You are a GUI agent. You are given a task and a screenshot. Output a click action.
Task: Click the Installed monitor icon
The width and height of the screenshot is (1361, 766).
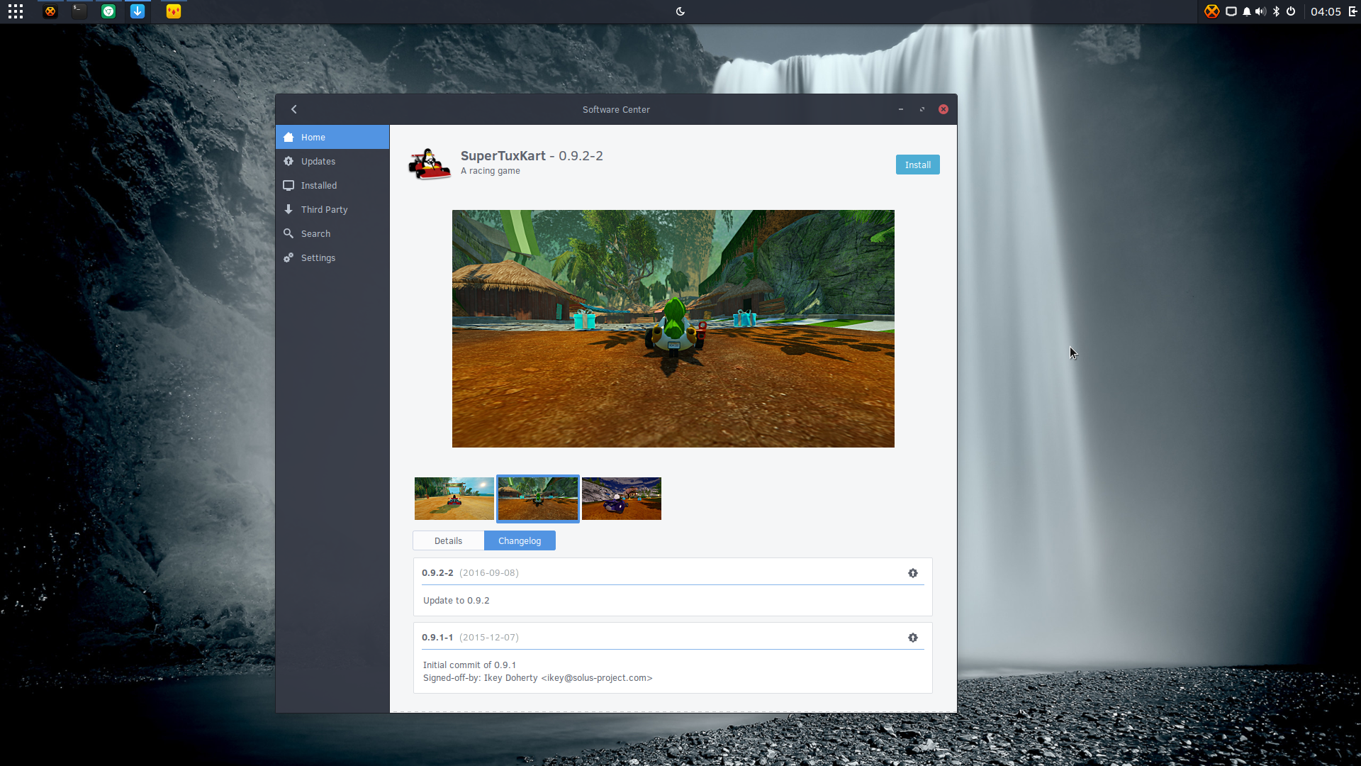(x=289, y=185)
